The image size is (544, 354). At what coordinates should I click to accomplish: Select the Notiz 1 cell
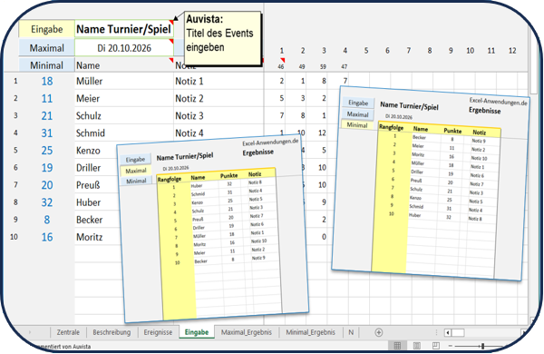(219, 81)
